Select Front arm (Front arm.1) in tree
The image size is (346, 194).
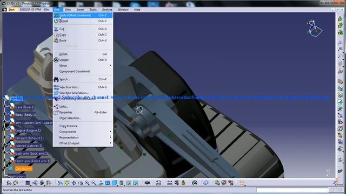coord(32,161)
